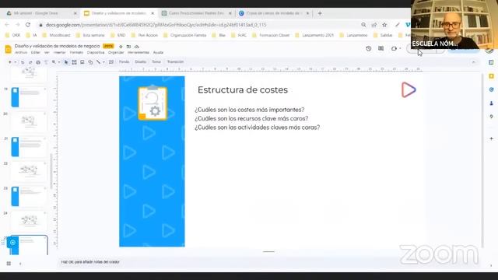This screenshot has width=498, height=280.
Task: Open the line type dropdown arrow
Action: click(x=103, y=62)
